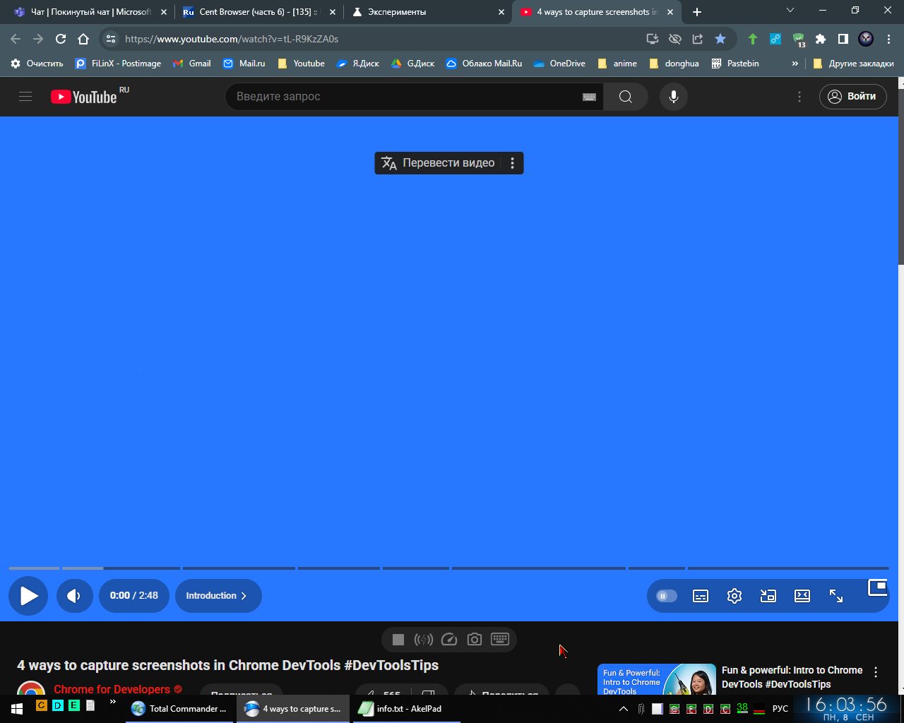Expand the Introduction chapter list

pyautogui.click(x=218, y=596)
